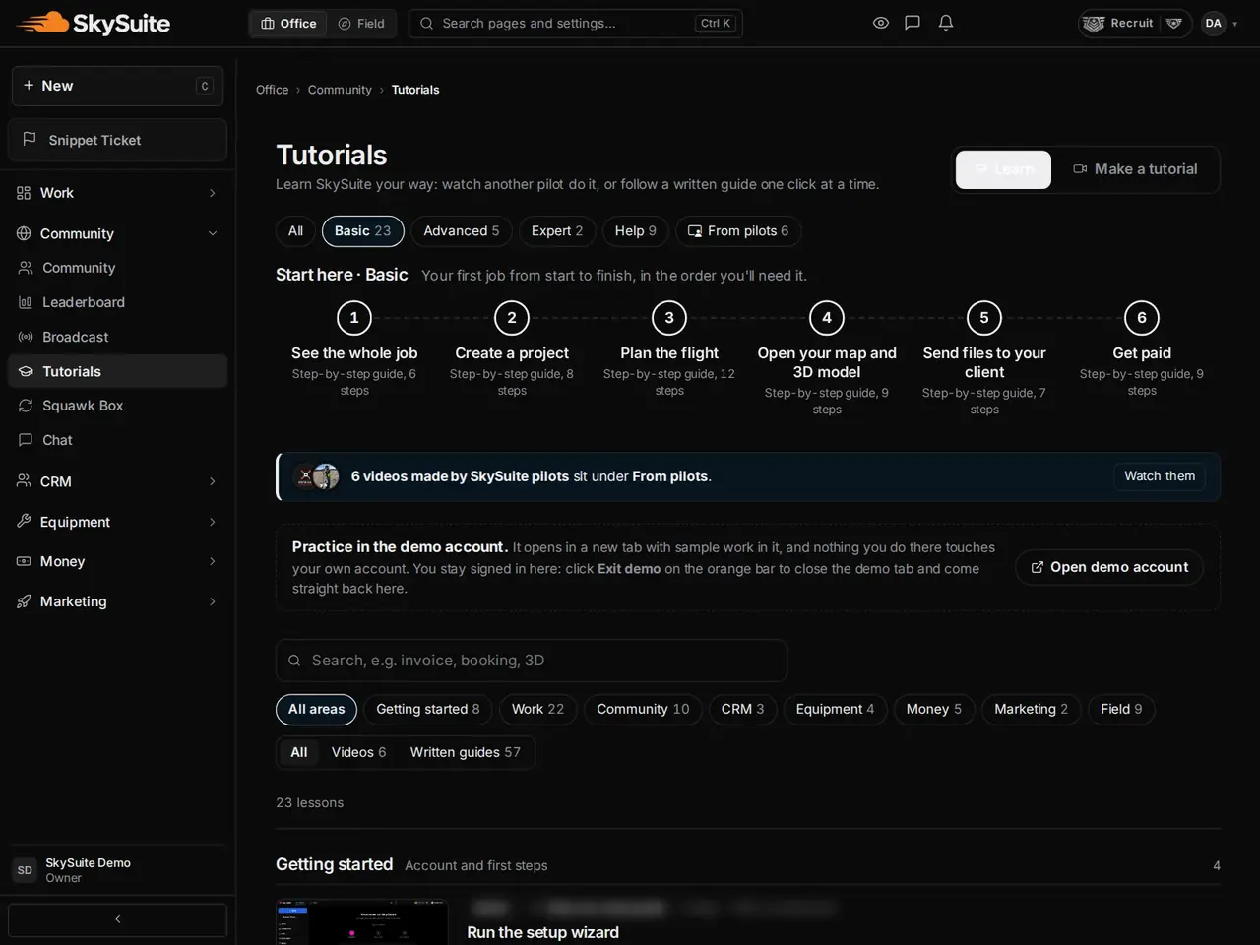Image resolution: width=1260 pixels, height=945 pixels.
Task: Open step 3 Plan the flight
Action: tap(669, 349)
